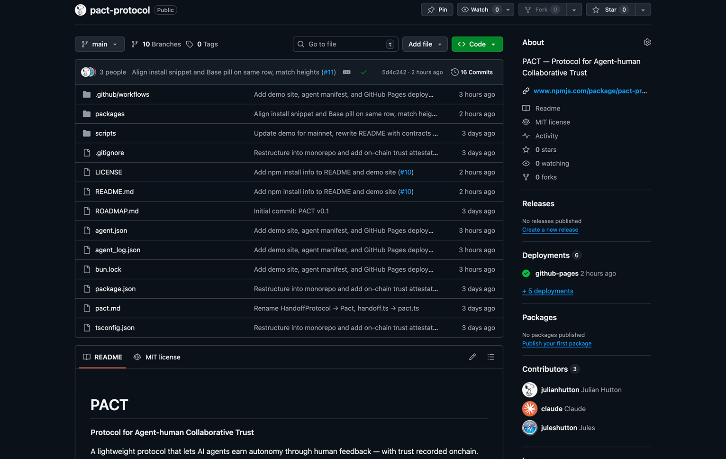Click the repository owner avatar
Screen dimensions: 726x459
point(81,10)
